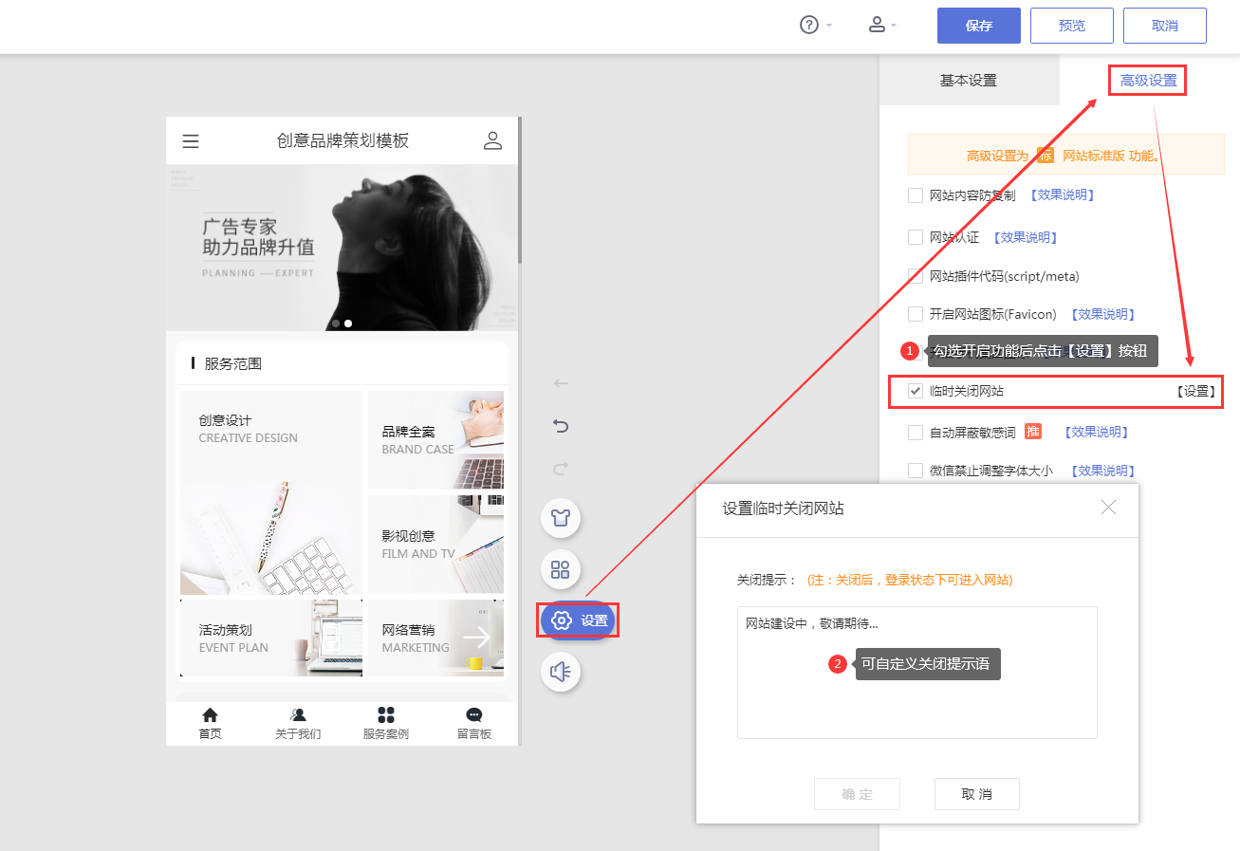
Task: Go to 留言板 in bottom navigation
Action: click(473, 723)
